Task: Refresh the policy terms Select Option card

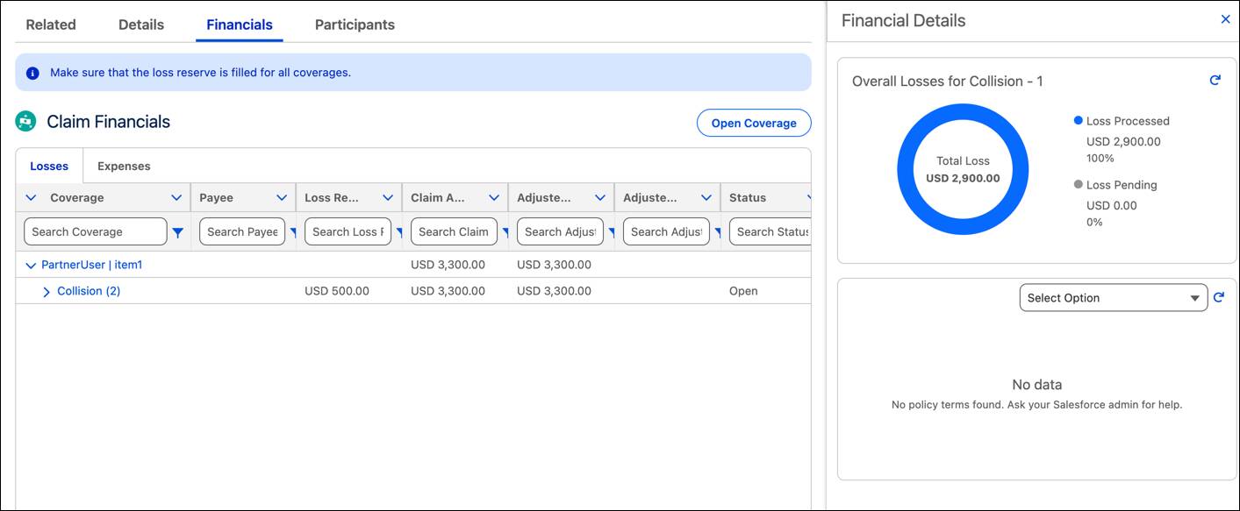Action: 1218,298
